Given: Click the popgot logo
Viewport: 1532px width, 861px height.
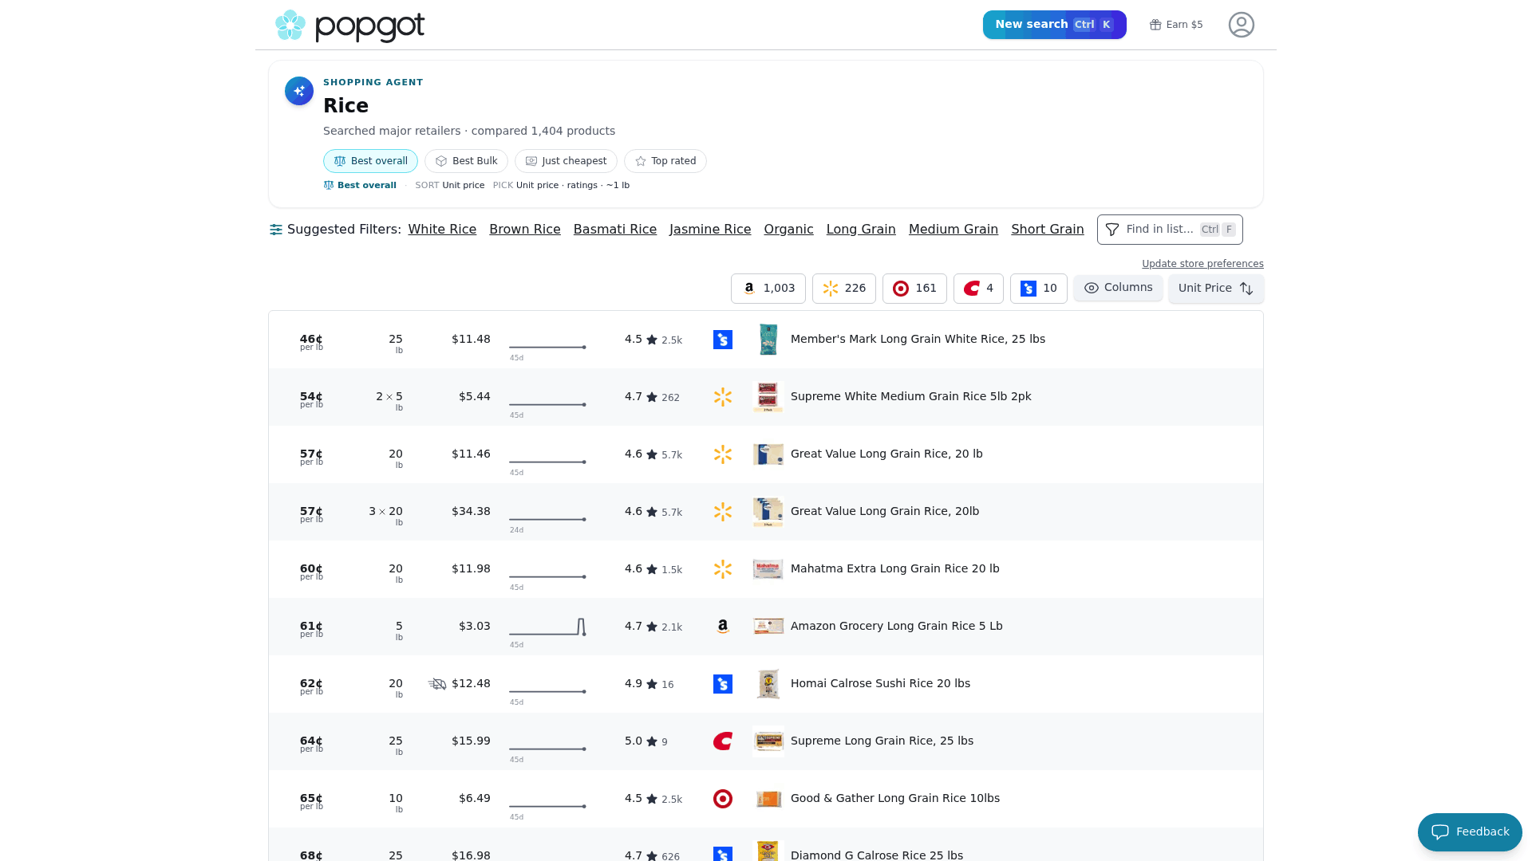Looking at the screenshot, I should (x=349, y=26).
